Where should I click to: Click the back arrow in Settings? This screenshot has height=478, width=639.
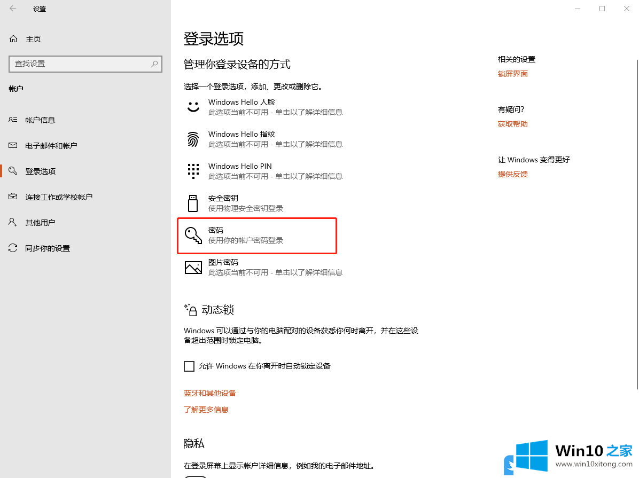click(x=13, y=8)
